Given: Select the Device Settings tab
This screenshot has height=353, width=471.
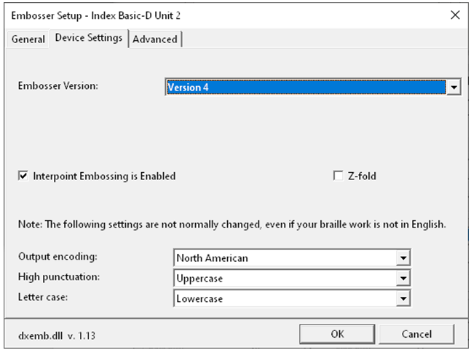Looking at the screenshot, I should 89,38.
